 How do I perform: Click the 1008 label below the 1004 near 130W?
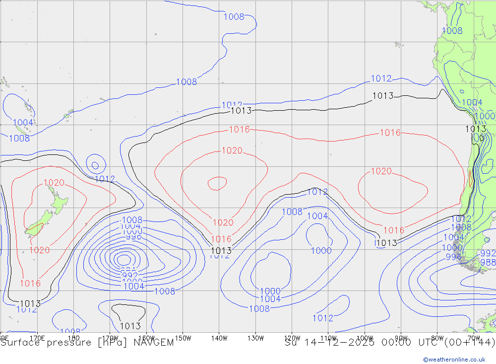pyautogui.click(x=259, y=308)
